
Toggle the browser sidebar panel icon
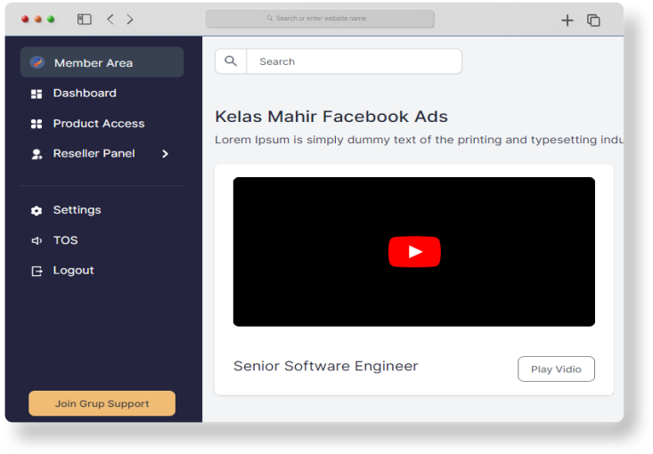pos(85,19)
